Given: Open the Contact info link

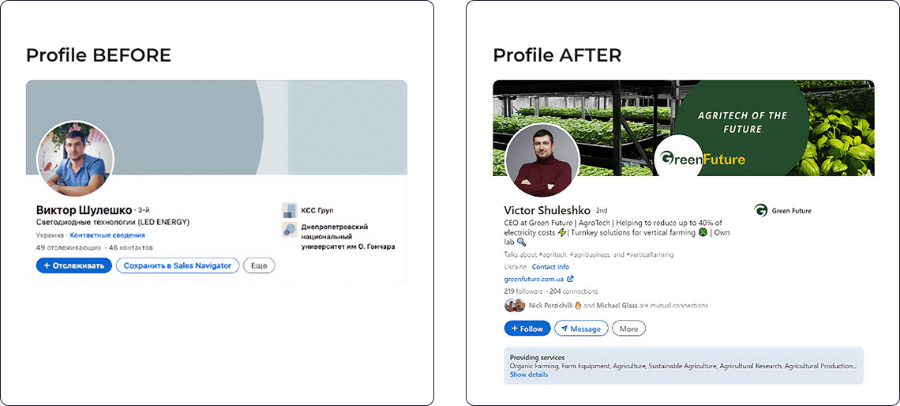Looking at the screenshot, I should point(550,266).
